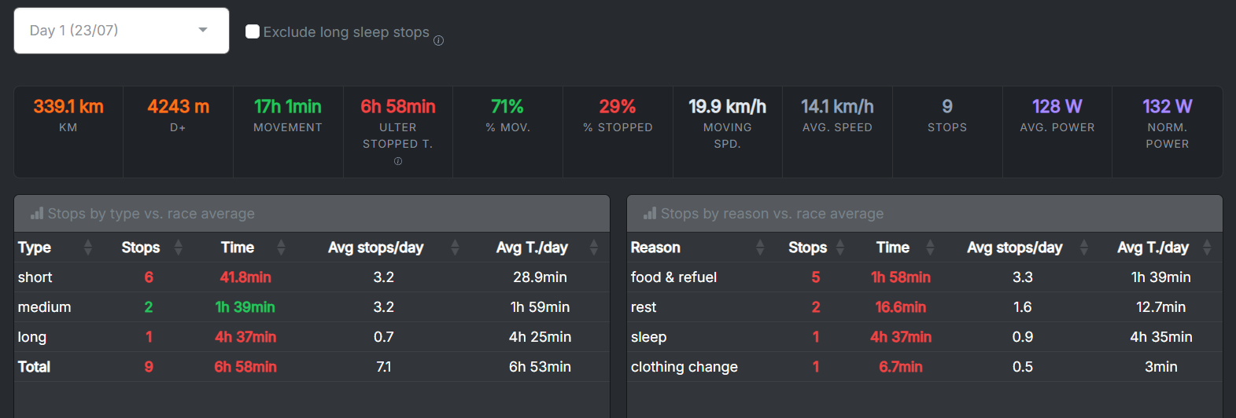This screenshot has width=1236, height=418.
Task: Sort type table by Stops column arrows
Action: click(179, 247)
